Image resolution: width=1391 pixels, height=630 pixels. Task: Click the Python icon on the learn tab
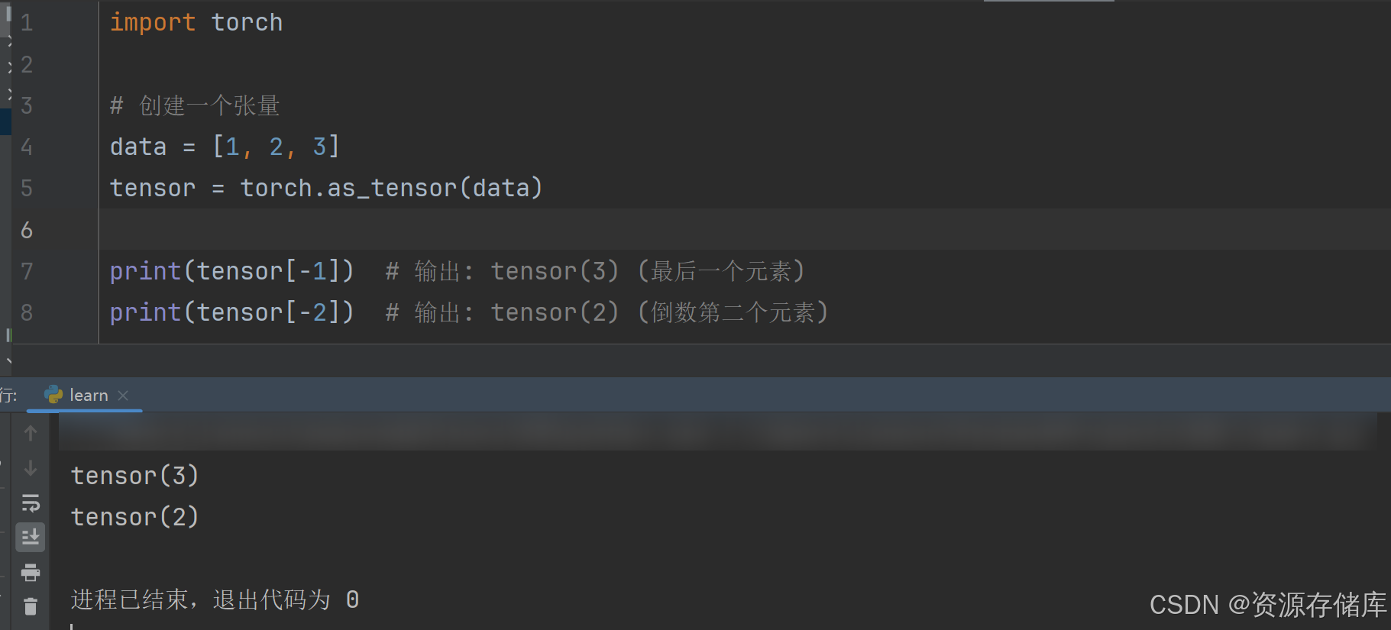point(53,395)
